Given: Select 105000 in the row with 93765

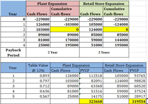Looking at the screenshot, I should [116, 75].
